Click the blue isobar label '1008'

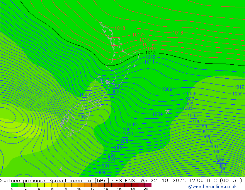click(x=190, y=93)
